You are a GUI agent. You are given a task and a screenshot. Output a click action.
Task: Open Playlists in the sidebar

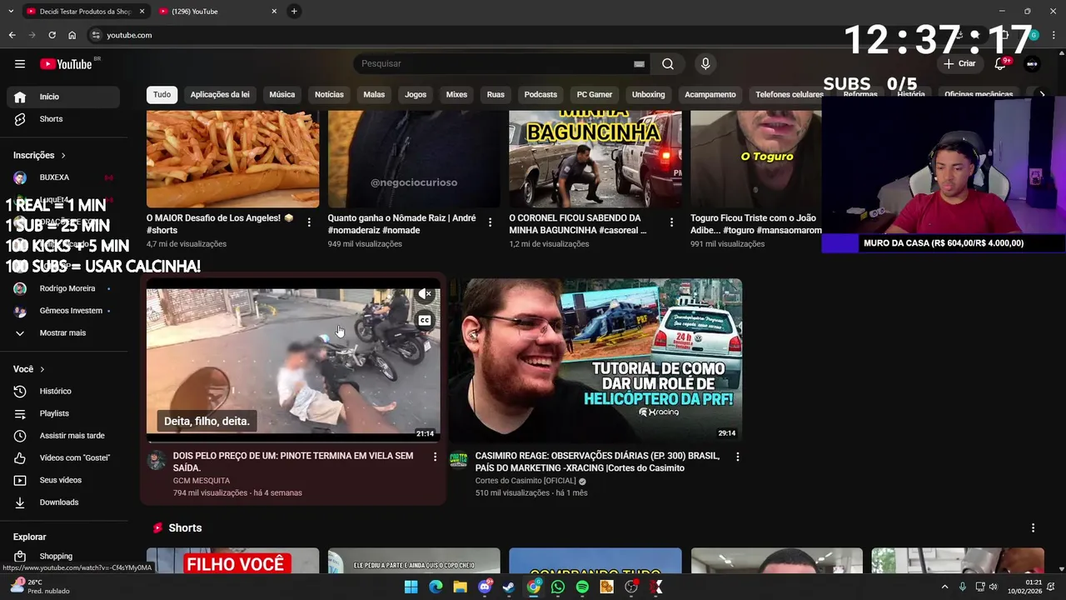pyautogui.click(x=63, y=413)
